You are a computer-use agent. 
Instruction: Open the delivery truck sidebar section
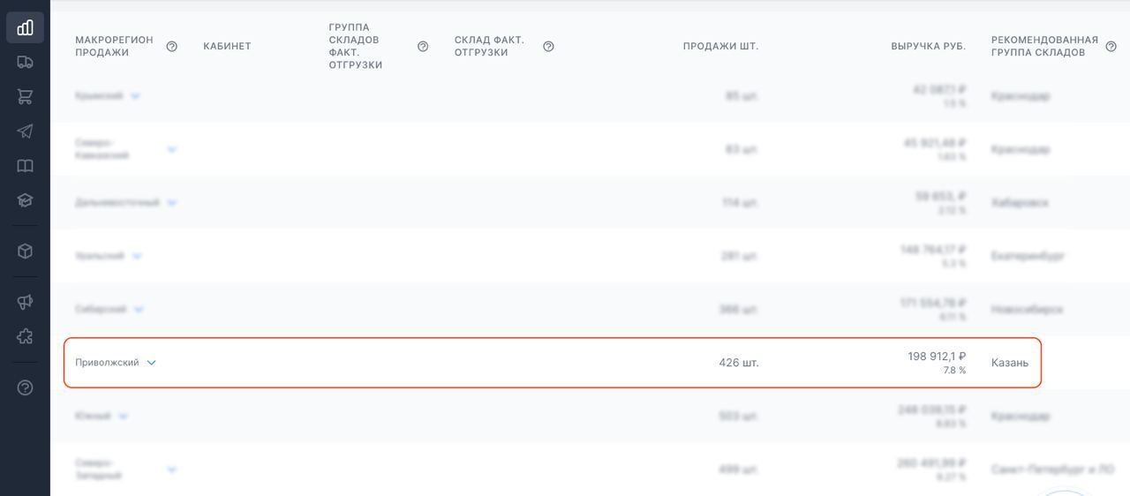(25, 62)
